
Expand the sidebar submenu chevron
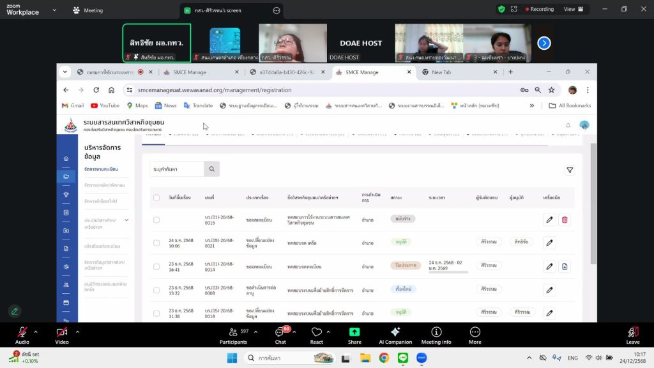point(126,220)
